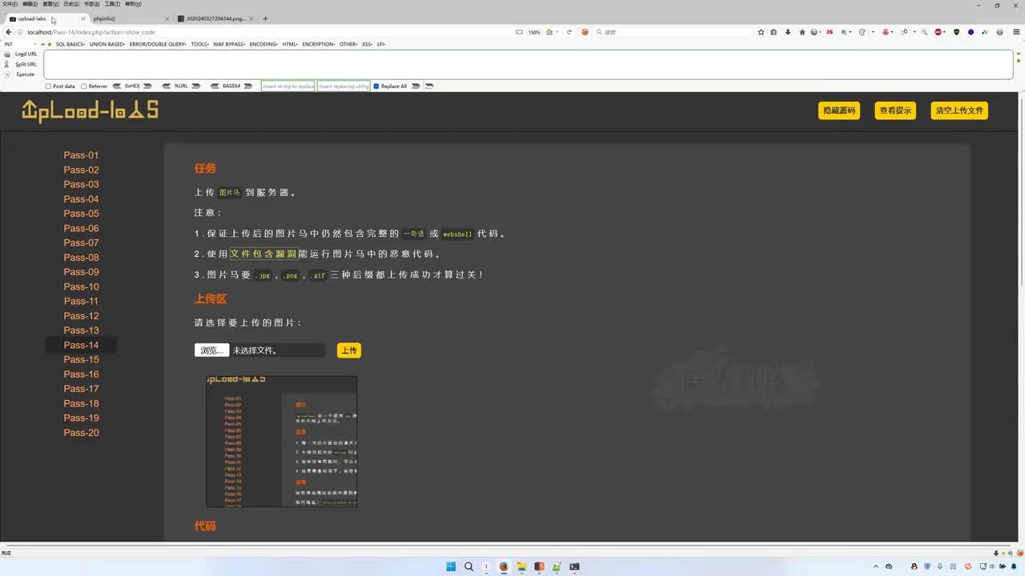The width and height of the screenshot is (1025, 576).
Task: Click left arrow before BASE64
Action: click(x=214, y=86)
